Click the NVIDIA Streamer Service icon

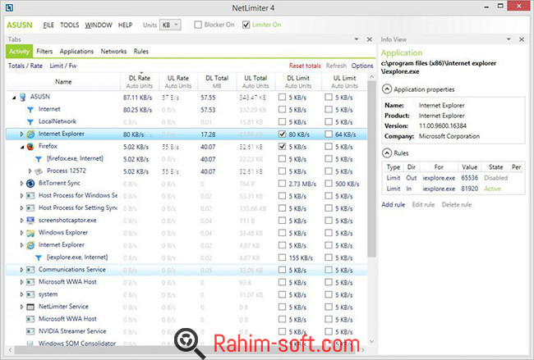click(30, 331)
